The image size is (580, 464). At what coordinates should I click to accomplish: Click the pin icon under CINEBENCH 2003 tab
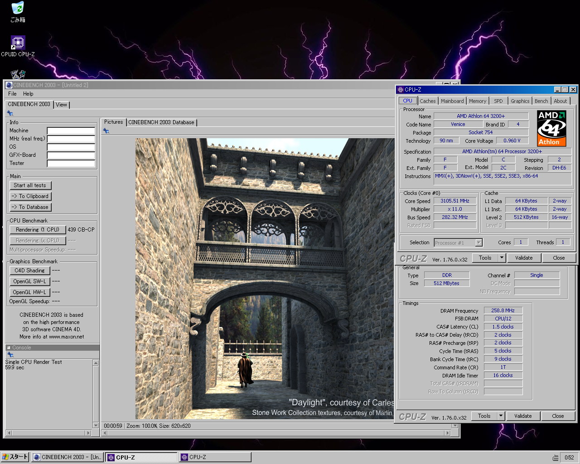tap(10, 113)
